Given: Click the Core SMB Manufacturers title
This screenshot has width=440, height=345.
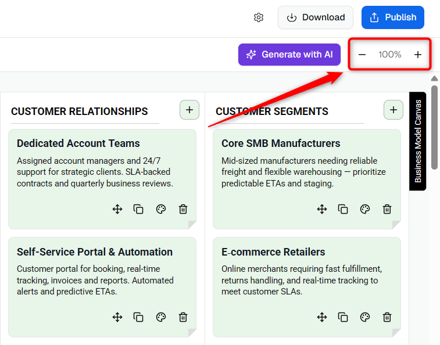Looking at the screenshot, I should [281, 143].
